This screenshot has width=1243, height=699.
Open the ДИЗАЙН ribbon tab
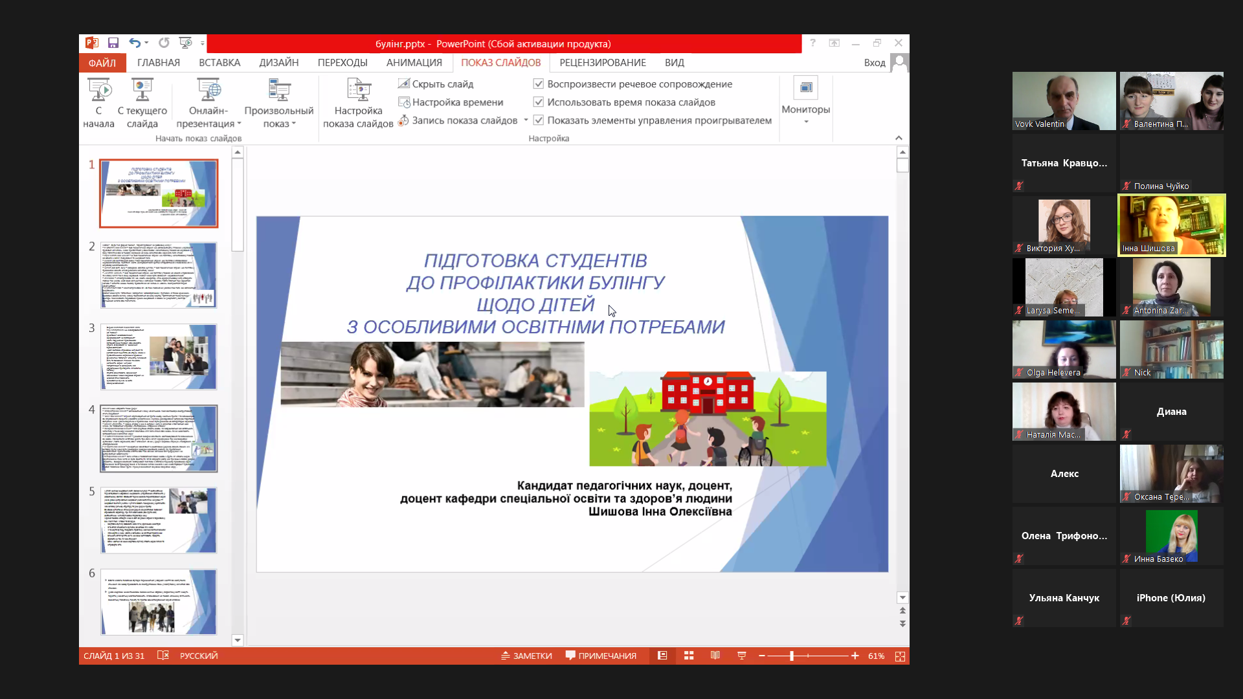pyautogui.click(x=278, y=63)
